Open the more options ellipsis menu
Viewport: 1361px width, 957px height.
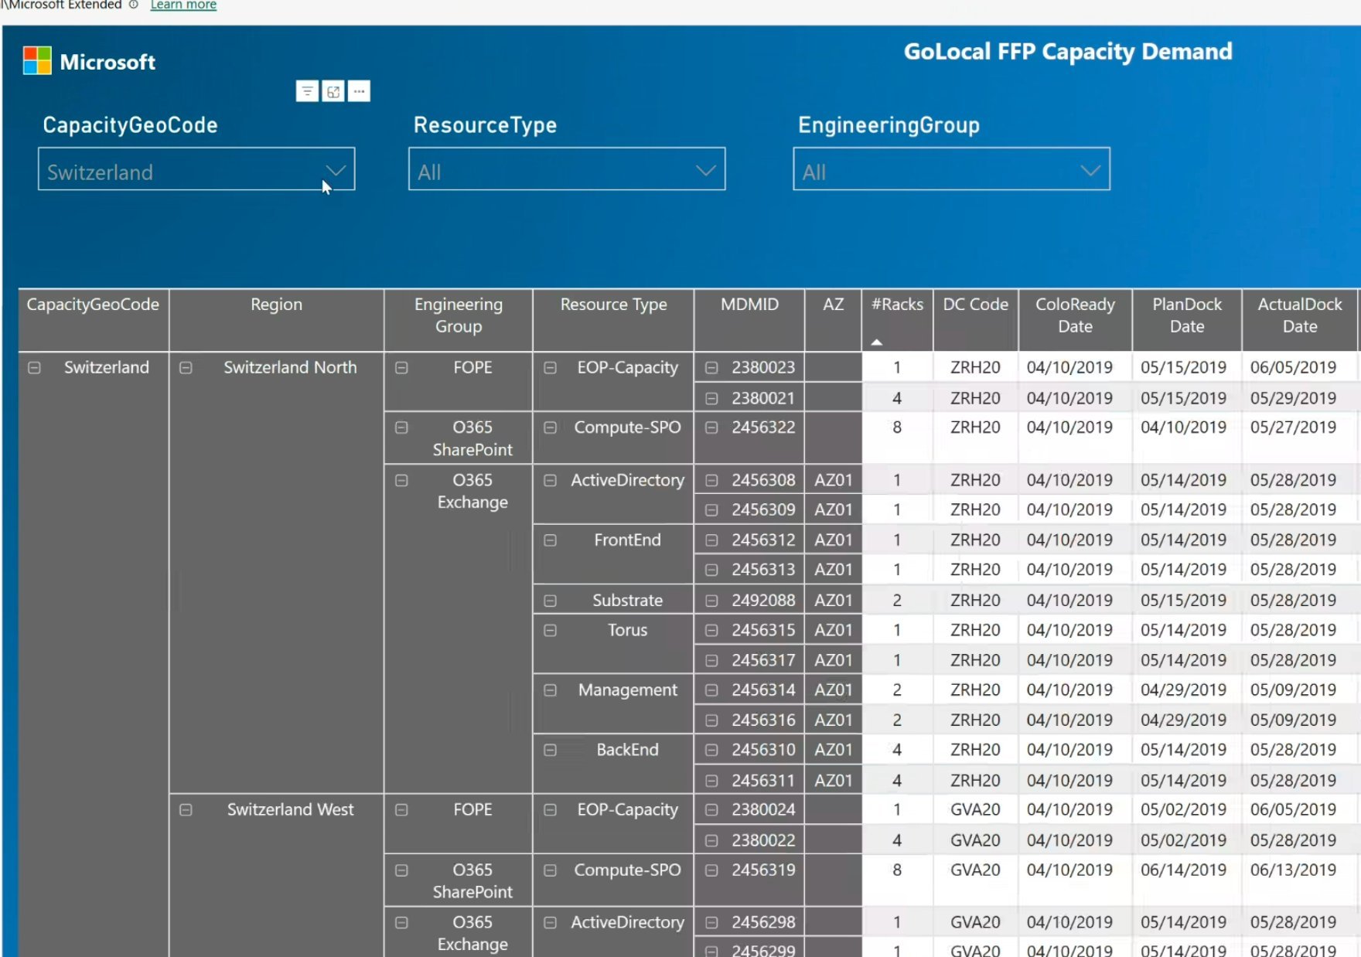358,90
